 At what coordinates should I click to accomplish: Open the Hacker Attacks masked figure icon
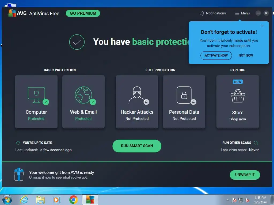[137, 95]
